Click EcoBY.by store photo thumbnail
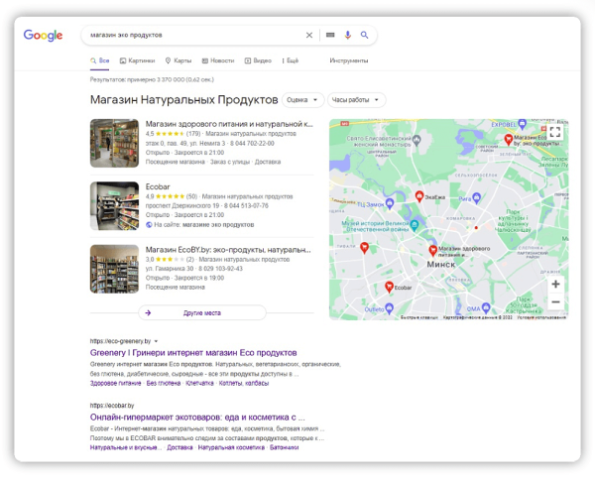595x479 pixels. (x=114, y=269)
